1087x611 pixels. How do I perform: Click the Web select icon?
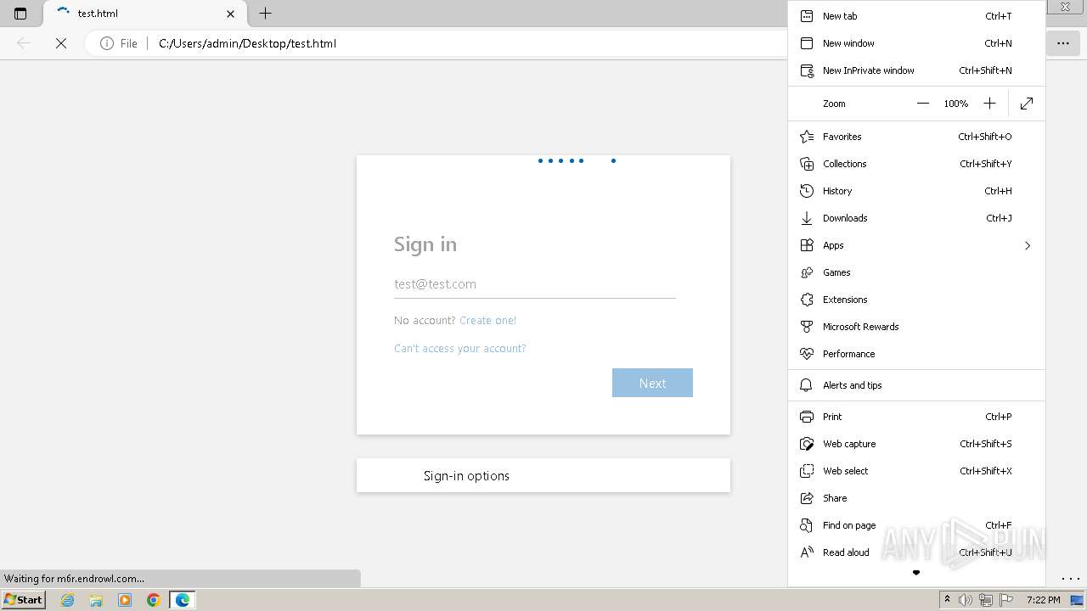coord(807,471)
